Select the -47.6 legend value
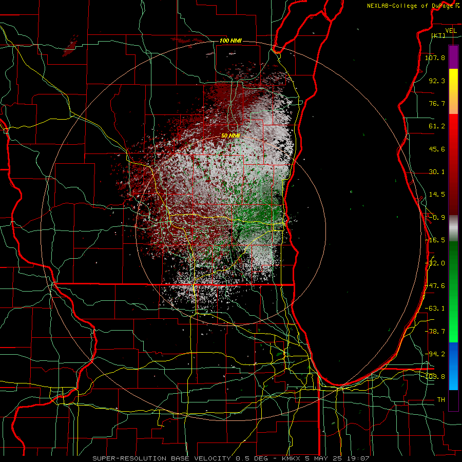The height and width of the screenshot is (462, 462). tap(435, 286)
